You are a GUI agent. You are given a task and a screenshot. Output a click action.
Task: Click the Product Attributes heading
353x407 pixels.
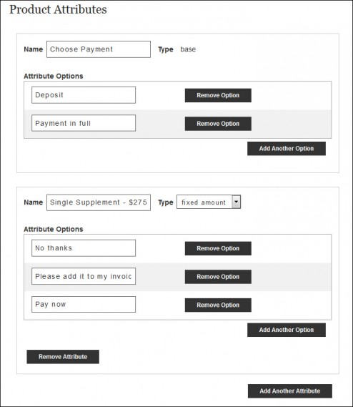tap(58, 9)
